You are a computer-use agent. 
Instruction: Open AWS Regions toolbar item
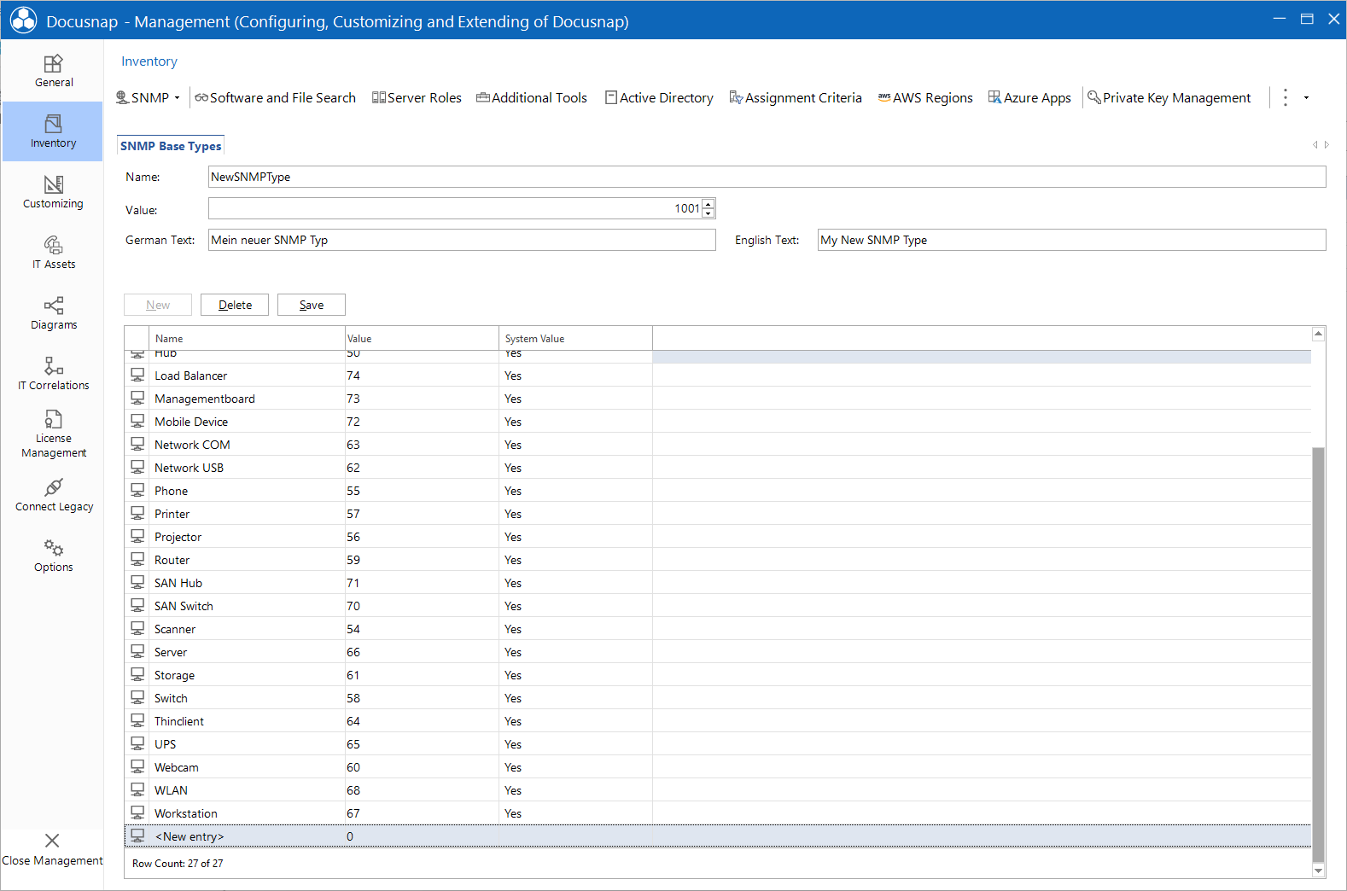pyautogui.click(x=925, y=98)
